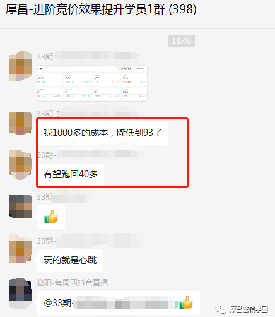Click the standalone thumbs-up emoji message

[51, 217]
